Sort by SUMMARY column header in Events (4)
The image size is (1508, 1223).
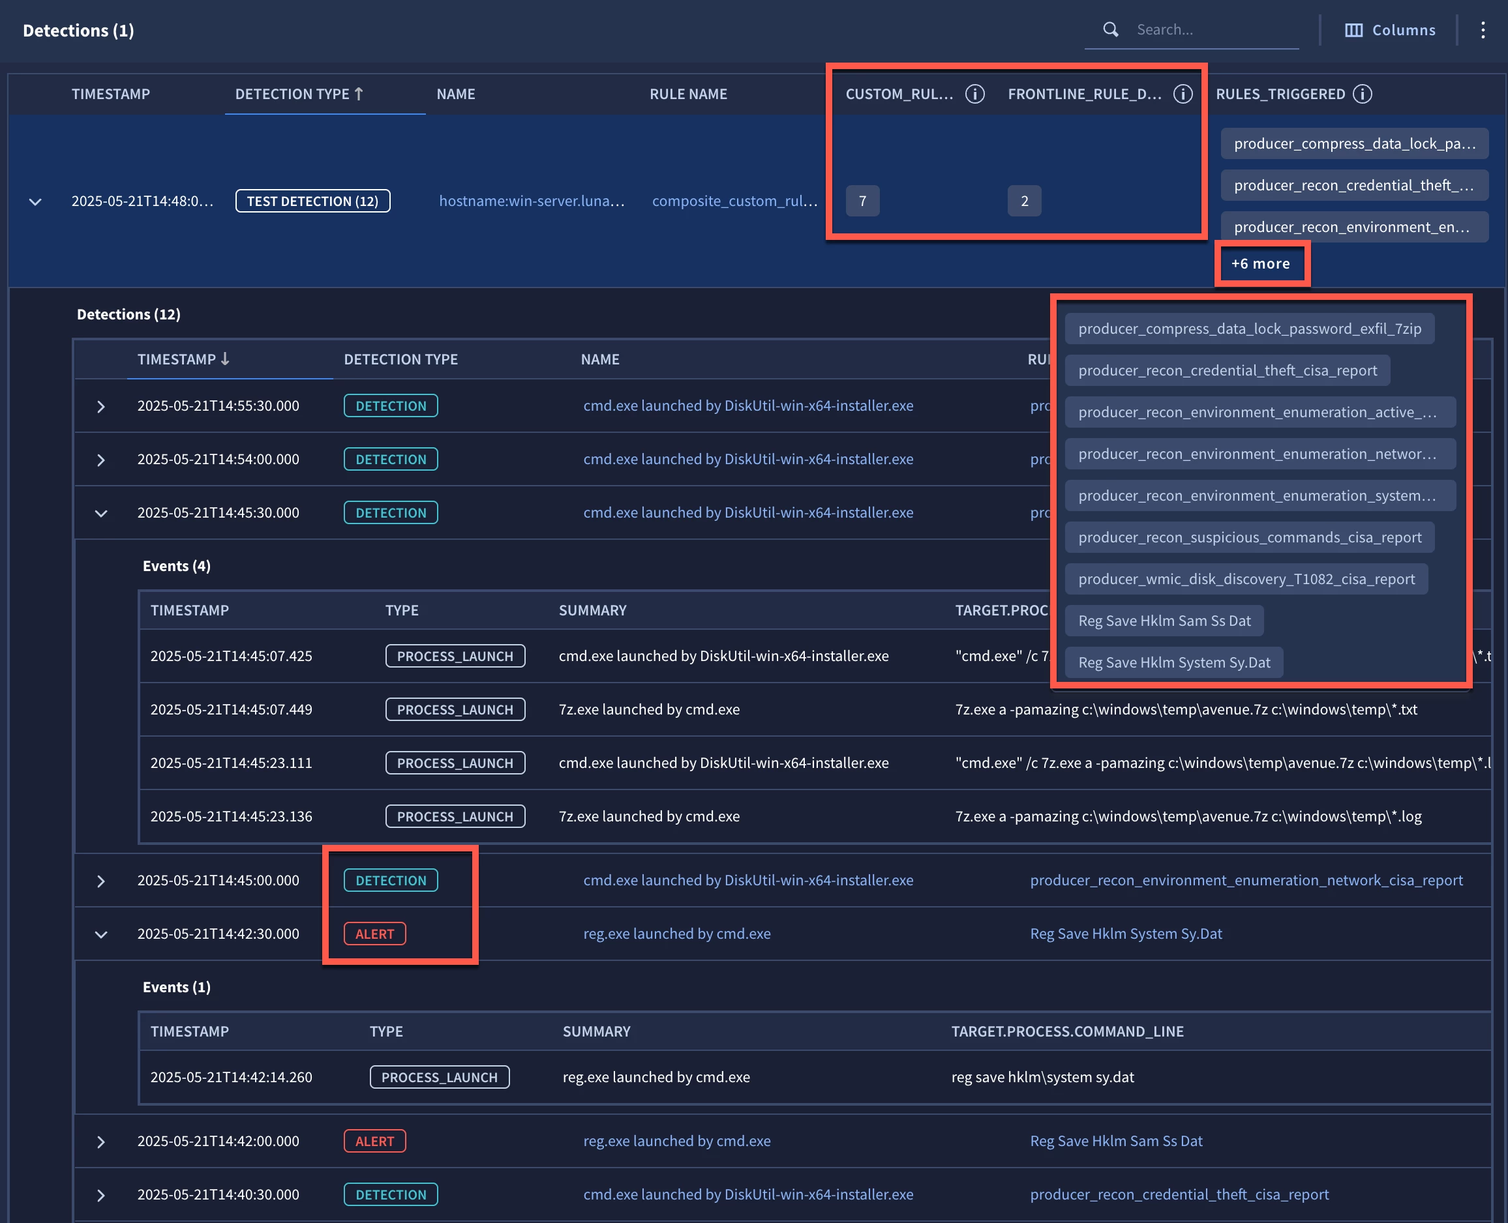pyautogui.click(x=593, y=610)
